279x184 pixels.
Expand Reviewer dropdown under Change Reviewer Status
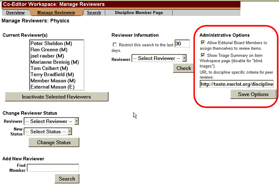[x=52, y=121]
